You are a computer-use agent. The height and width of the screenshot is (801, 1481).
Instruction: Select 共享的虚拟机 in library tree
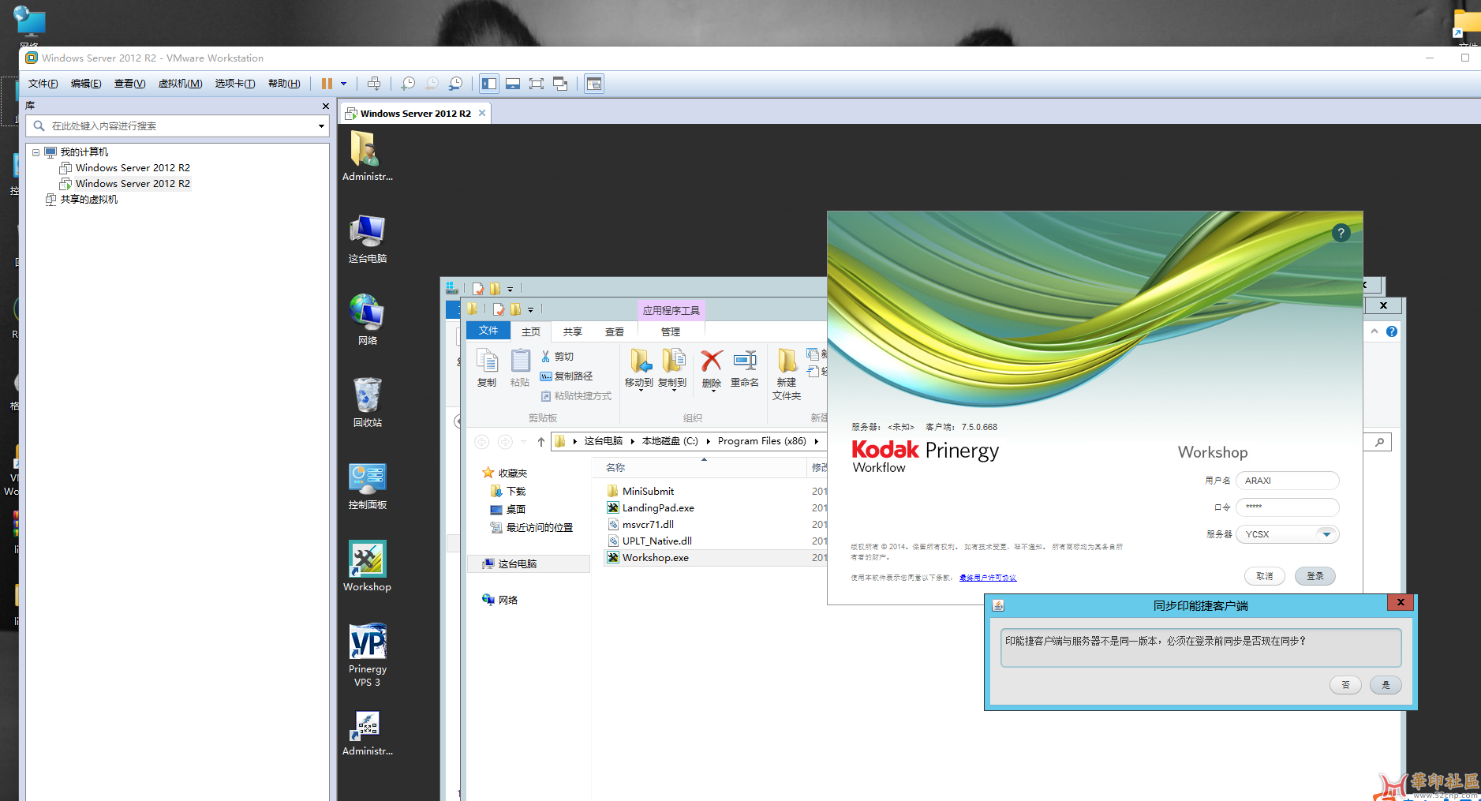point(89,200)
